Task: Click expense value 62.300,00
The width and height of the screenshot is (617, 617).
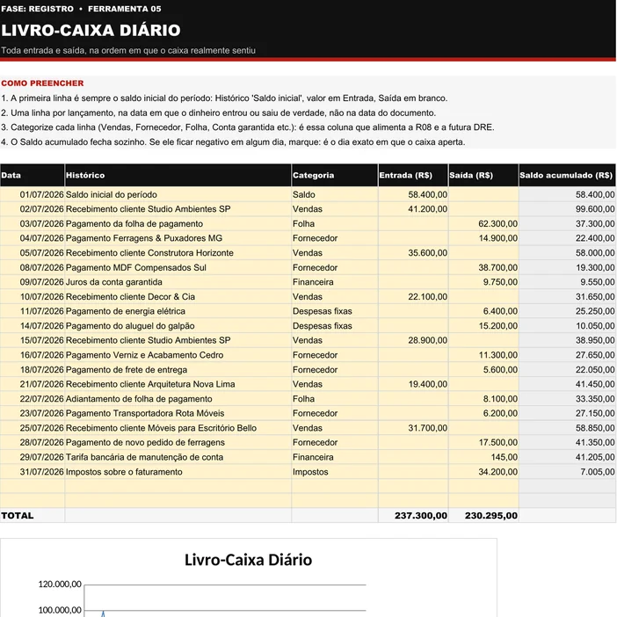Action: (483, 223)
